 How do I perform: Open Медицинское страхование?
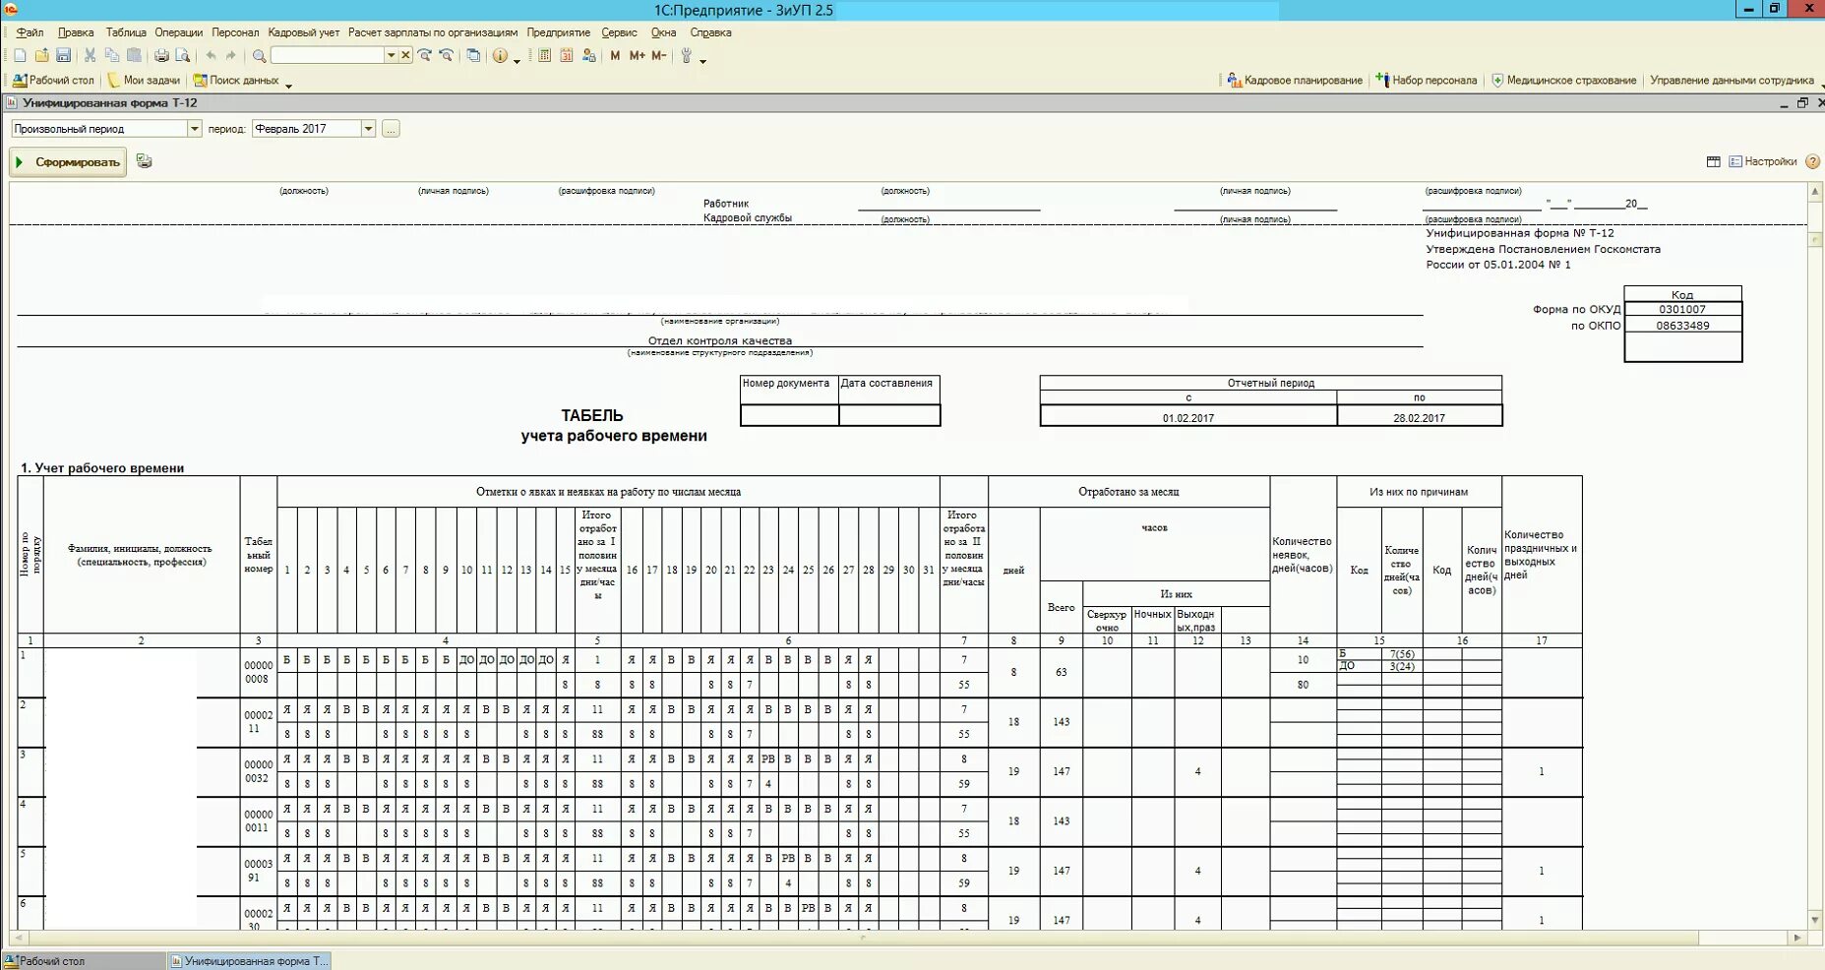1564,81
